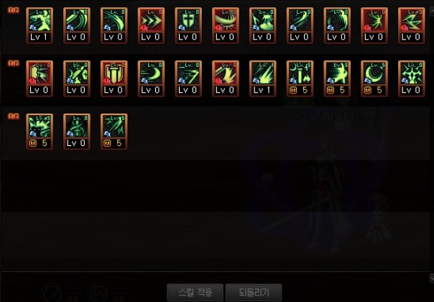Click the 스킬 적용 button
This screenshot has height=302, width=434.
[x=195, y=293]
